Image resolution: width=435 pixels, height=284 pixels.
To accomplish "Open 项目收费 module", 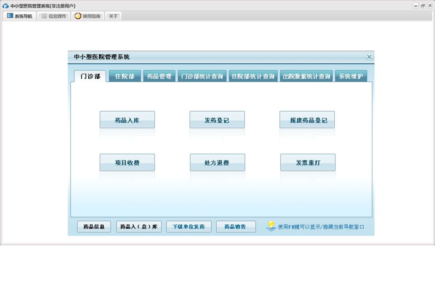I will (x=127, y=163).
